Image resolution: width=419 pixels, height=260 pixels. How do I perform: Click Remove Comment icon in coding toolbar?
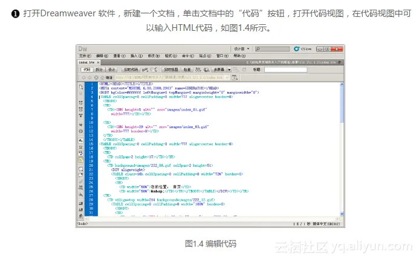coord(81,175)
